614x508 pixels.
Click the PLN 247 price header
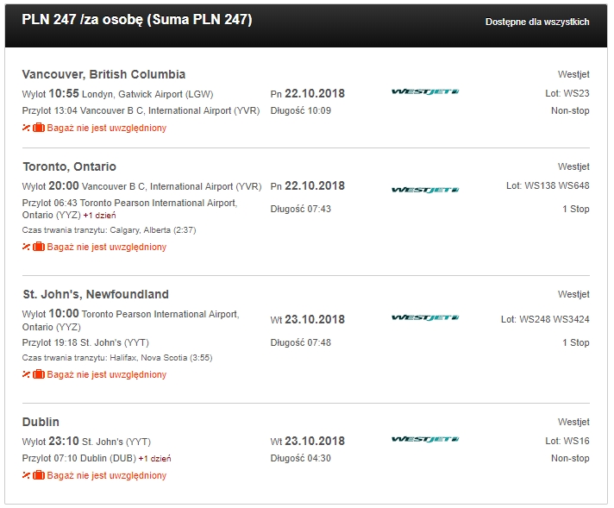[137, 20]
